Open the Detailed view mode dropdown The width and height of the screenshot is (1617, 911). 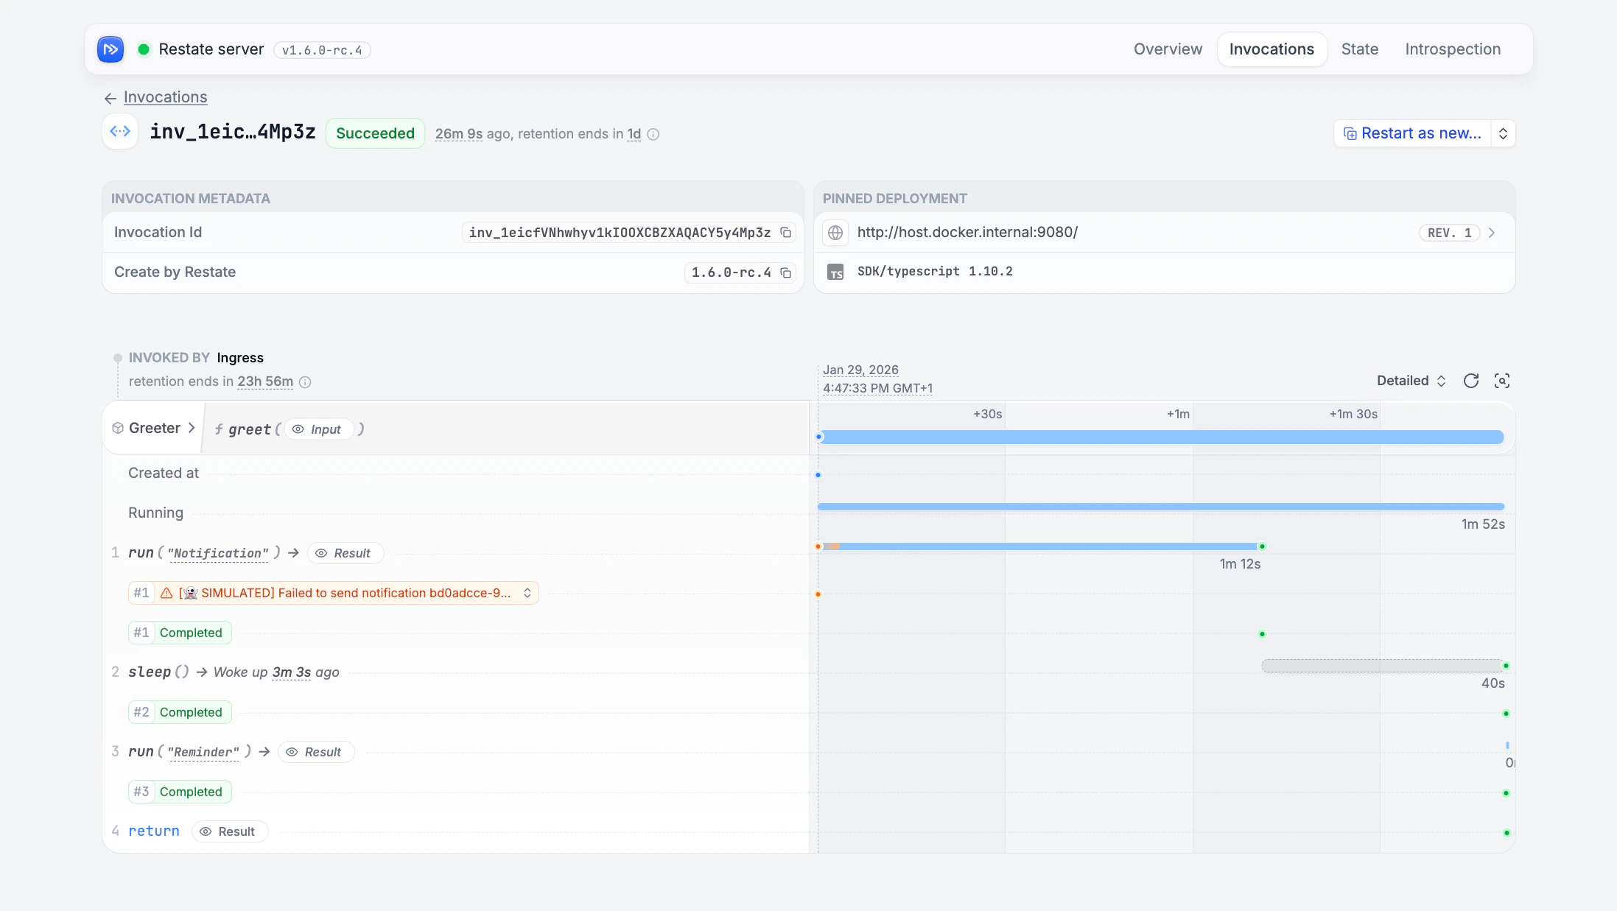tap(1411, 381)
